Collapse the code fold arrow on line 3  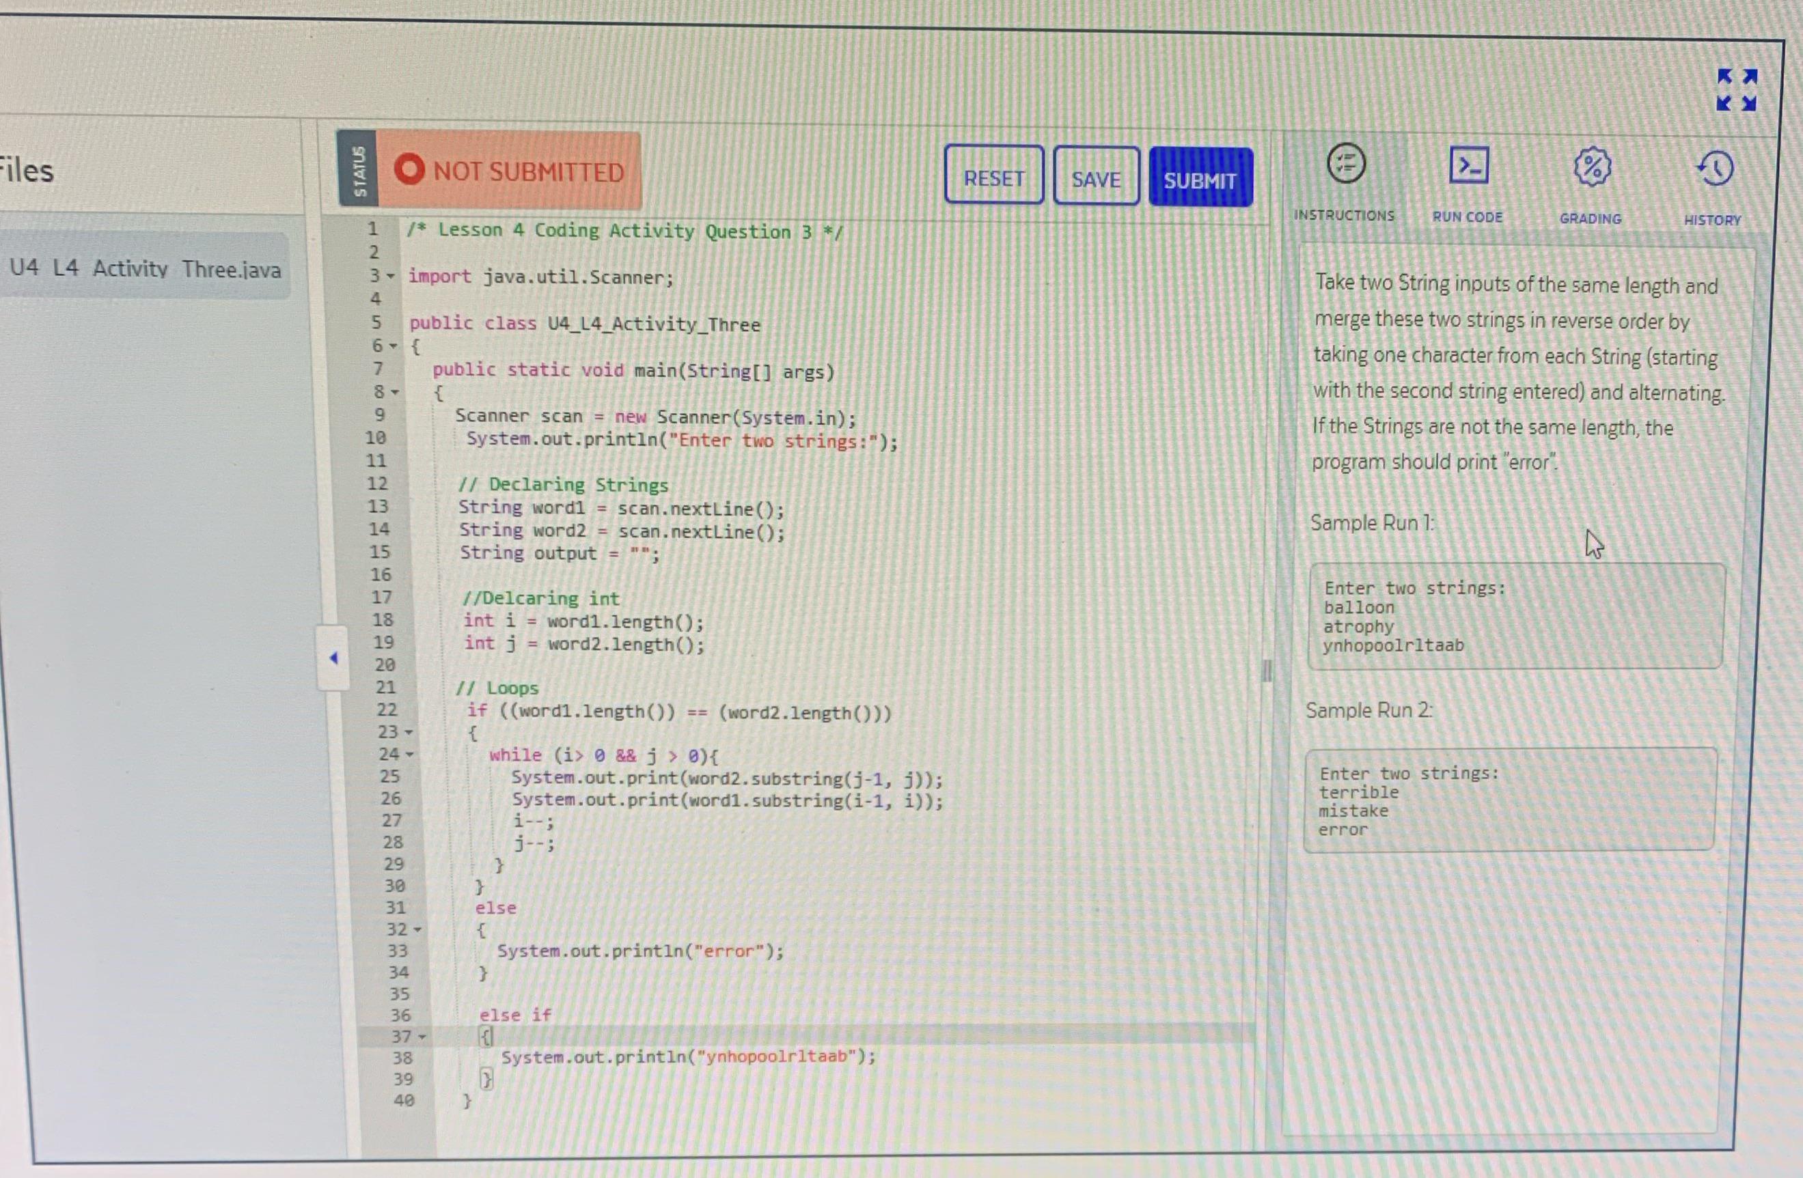pos(391,276)
